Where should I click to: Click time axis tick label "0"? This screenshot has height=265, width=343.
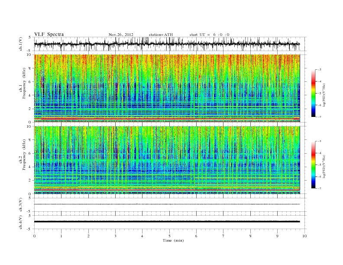(34, 236)
